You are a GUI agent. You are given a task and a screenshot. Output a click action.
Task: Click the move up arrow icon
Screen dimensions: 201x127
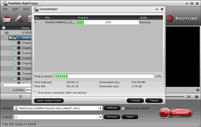[x=20, y=97]
